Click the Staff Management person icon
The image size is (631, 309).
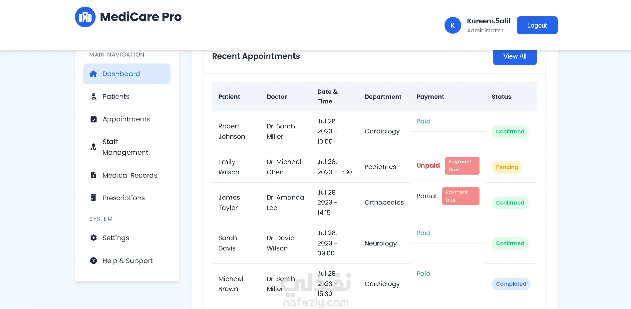click(x=94, y=147)
